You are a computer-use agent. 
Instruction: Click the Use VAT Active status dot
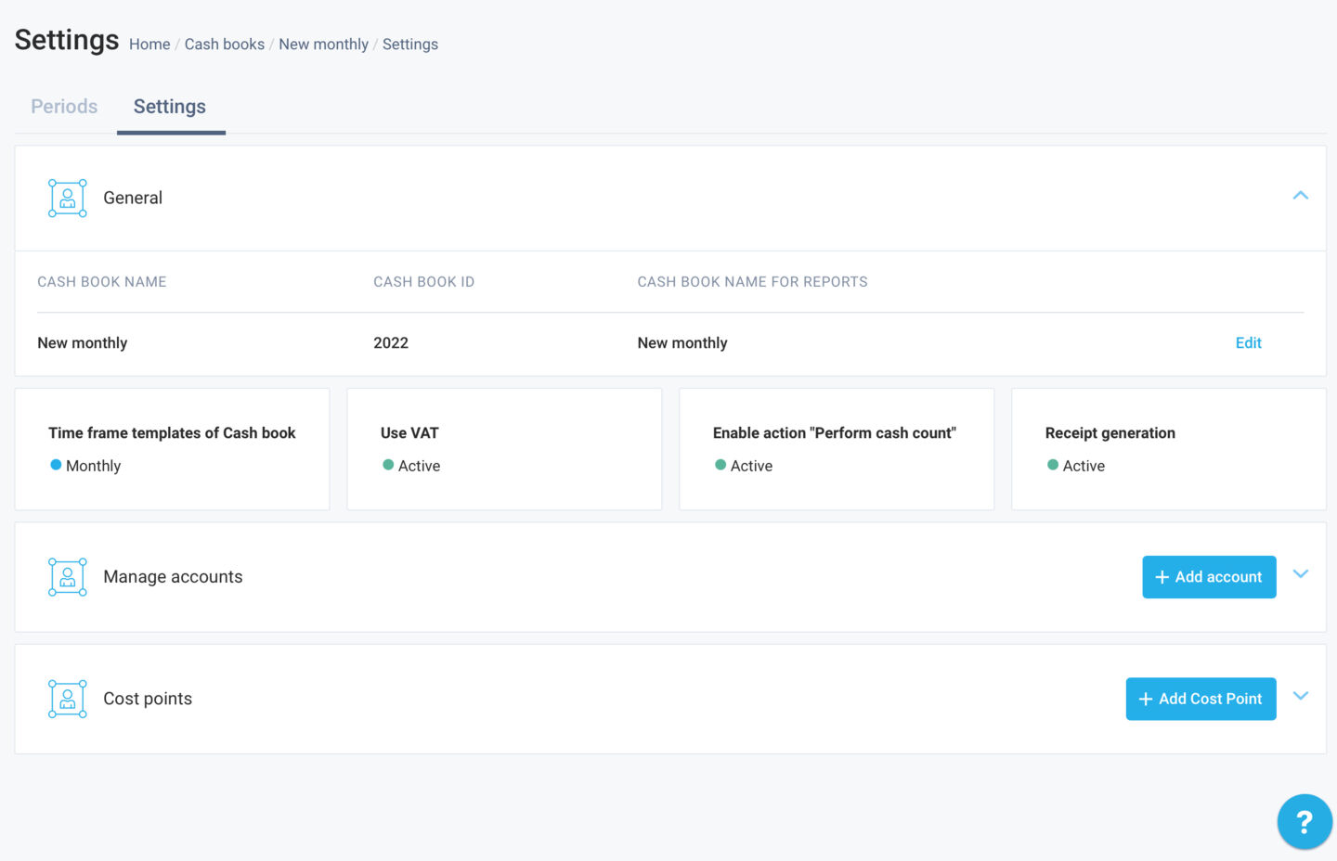tap(388, 465)
